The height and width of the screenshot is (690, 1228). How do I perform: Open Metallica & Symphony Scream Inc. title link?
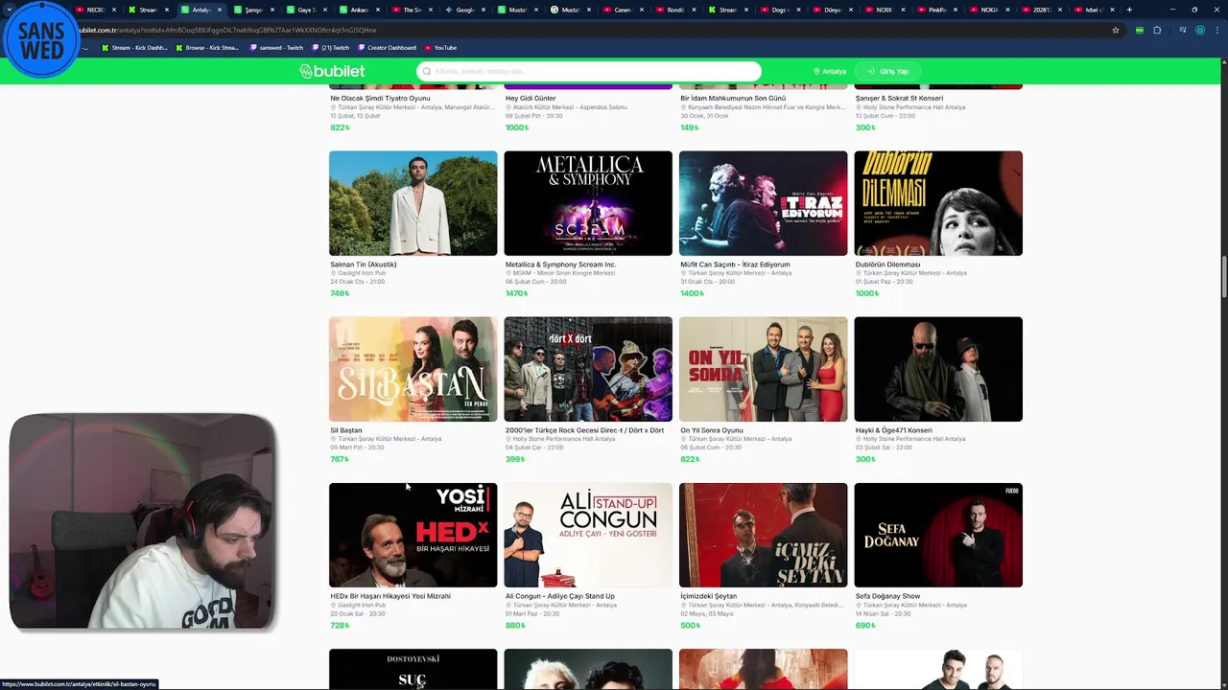pyautogui.click(x=561, y=264)
